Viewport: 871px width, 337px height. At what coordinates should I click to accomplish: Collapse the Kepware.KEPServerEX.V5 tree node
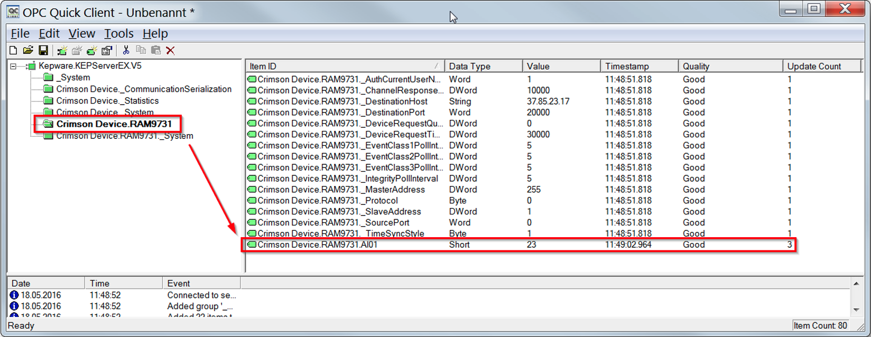coord(13,66)
